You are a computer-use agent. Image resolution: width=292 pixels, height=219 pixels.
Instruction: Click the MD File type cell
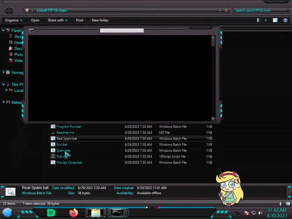(164, 132)
